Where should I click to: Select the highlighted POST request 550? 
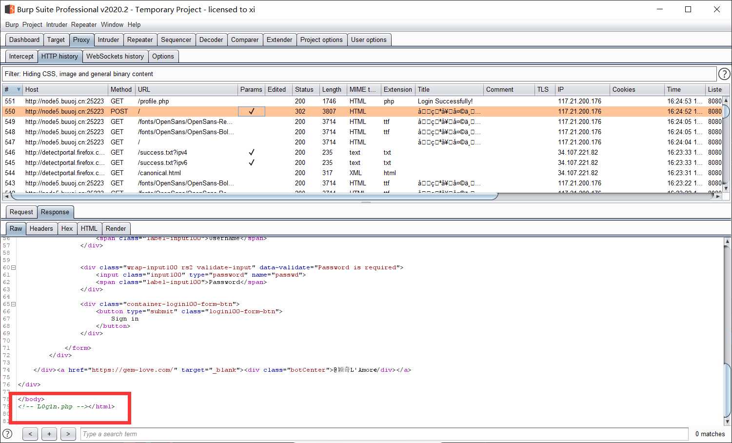click(363, 111)
